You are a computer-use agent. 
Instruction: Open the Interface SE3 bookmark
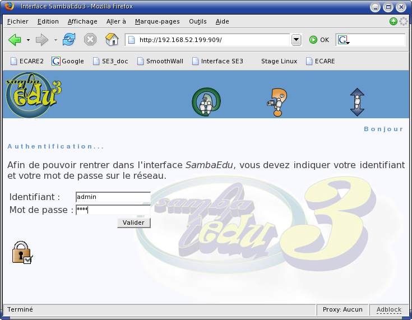pyautogui.click(x=217, y=61)
